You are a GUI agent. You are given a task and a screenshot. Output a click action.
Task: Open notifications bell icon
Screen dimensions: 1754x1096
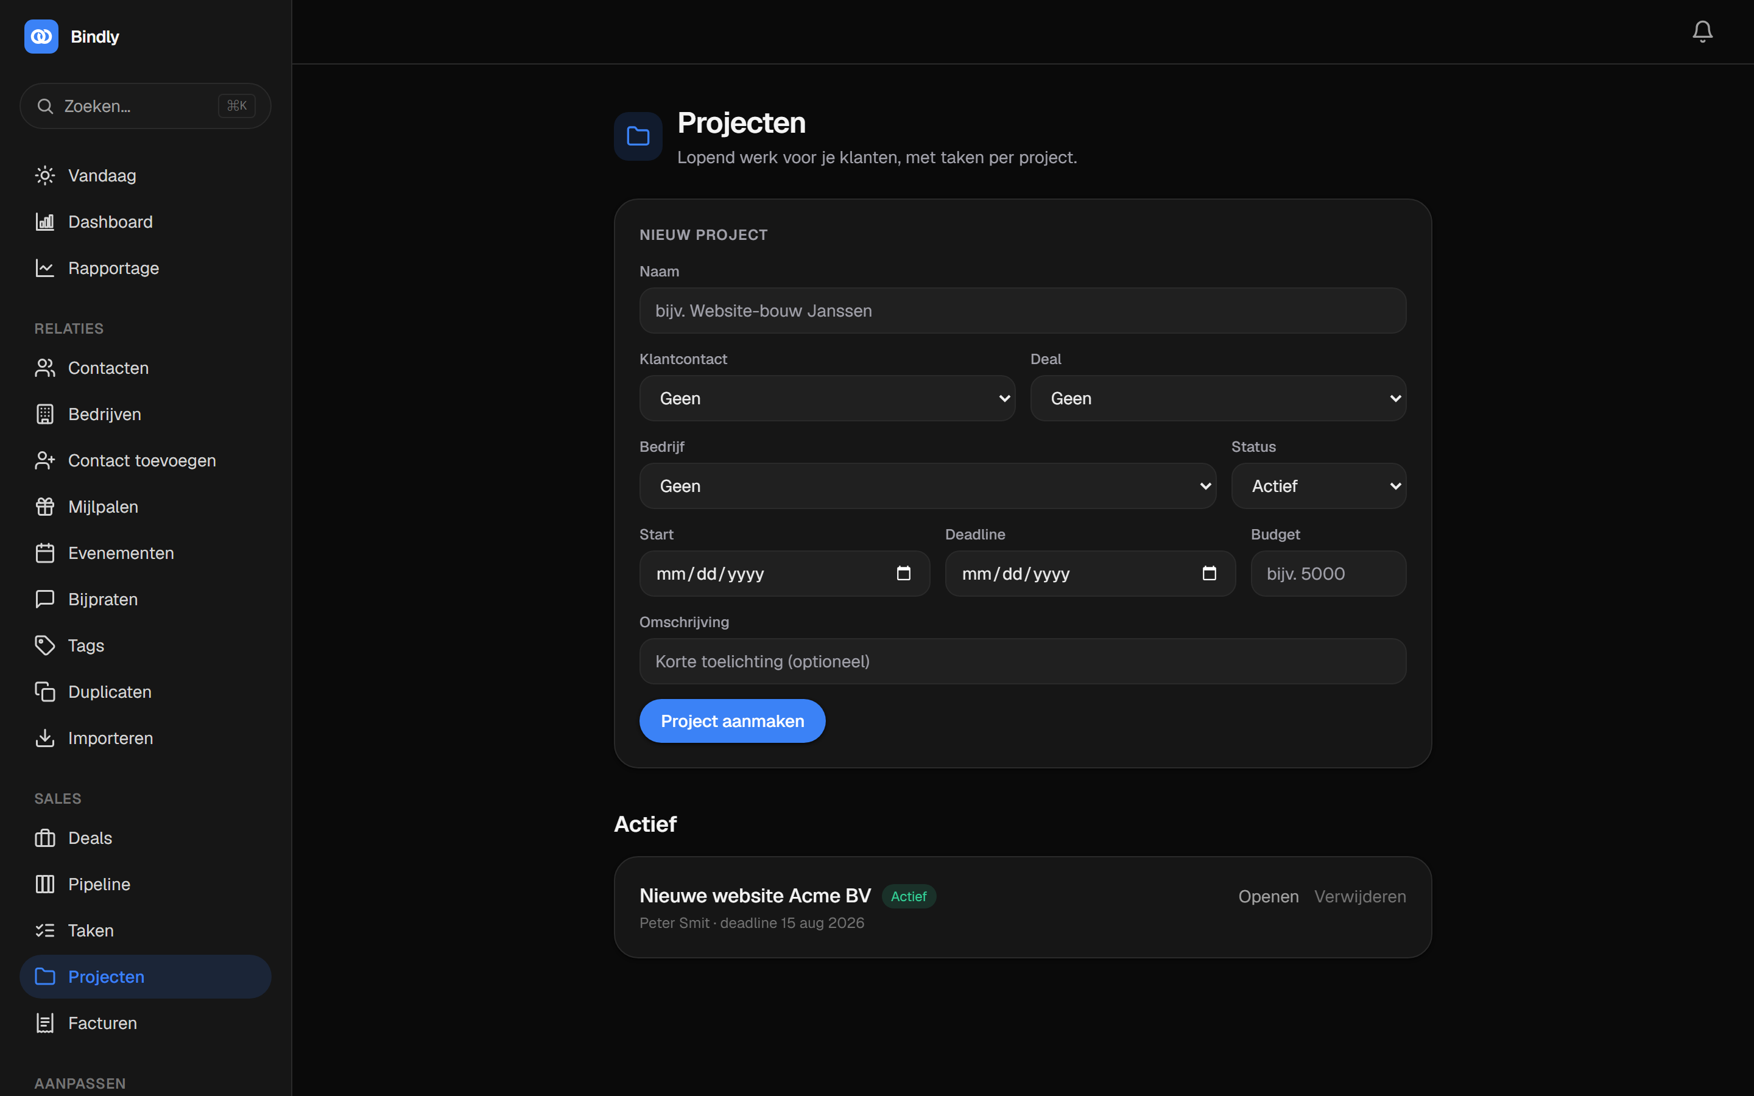tap(1702, 31)
